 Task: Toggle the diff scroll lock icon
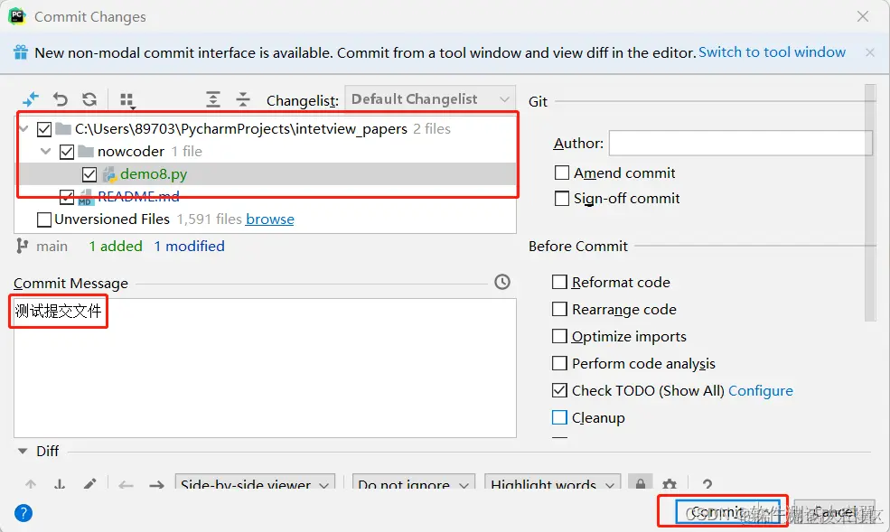[x=641, y=482]
